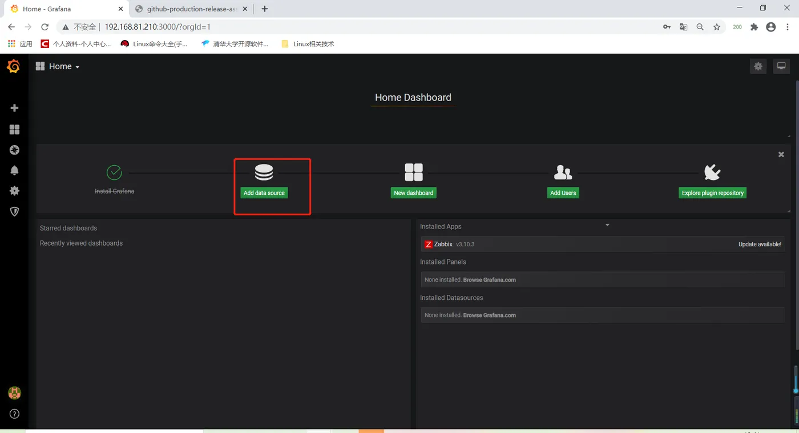
Task: Click the cycle view mode monitor icon
Action: pyautogui.click(x=781, y=66)
